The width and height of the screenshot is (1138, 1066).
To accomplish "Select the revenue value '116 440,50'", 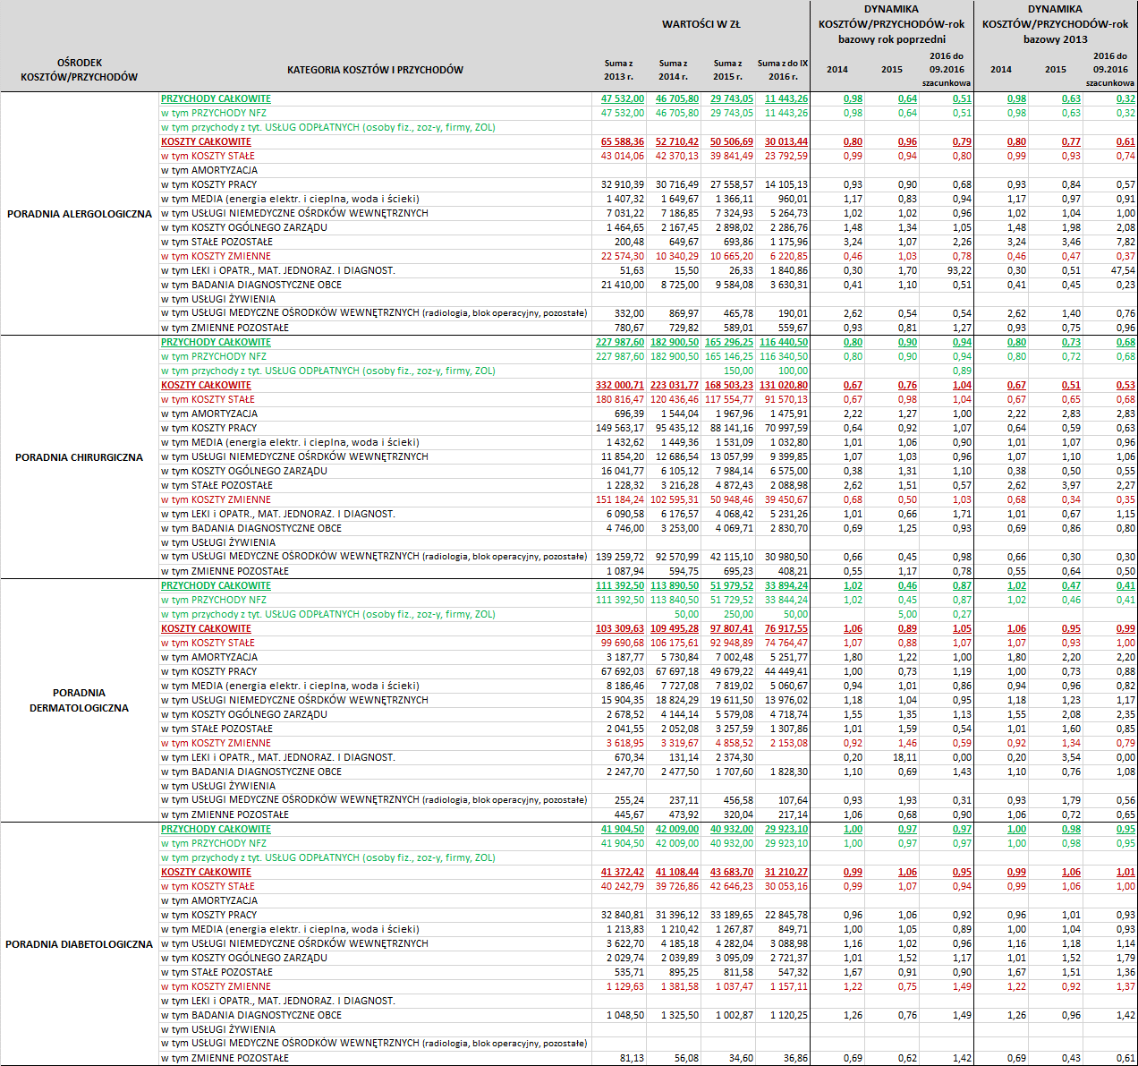I will [783, 342].
